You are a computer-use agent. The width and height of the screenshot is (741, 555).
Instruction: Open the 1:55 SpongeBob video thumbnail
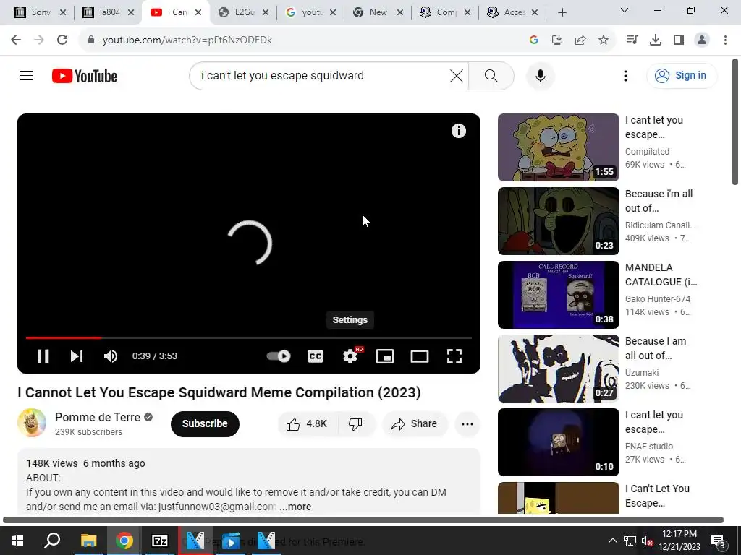[x=558, y=147]
